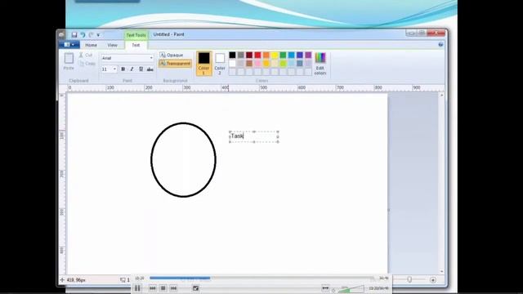
Task: Click the vertical scrollbar up arrow
Action: 442,96
